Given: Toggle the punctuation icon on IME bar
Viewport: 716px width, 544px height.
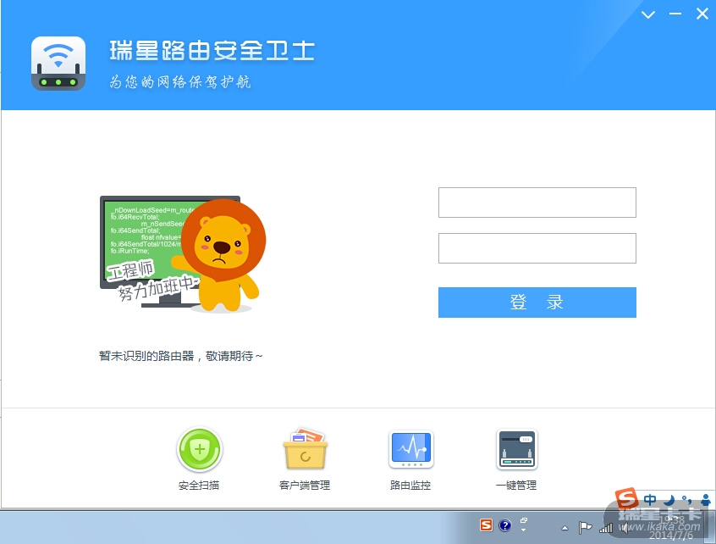Looking at the screenshot, I should 686,500.
